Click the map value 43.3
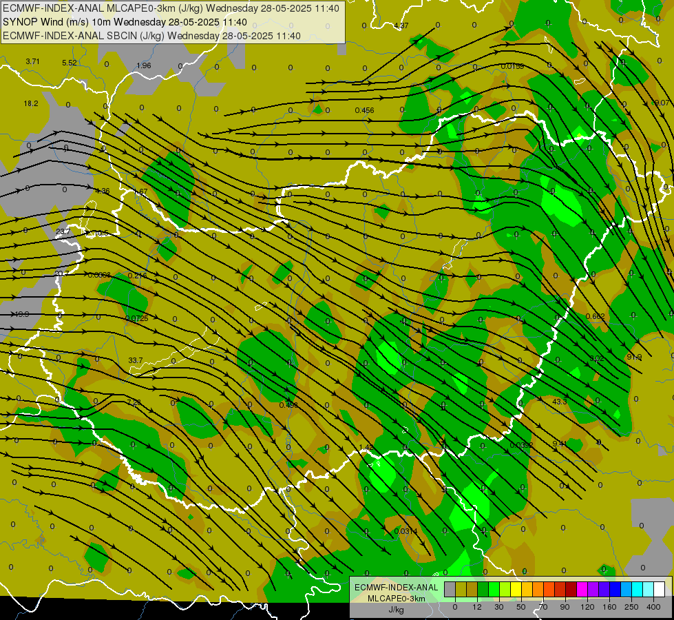Viewport: 674px width, 620px height. (x=559, y=402)
